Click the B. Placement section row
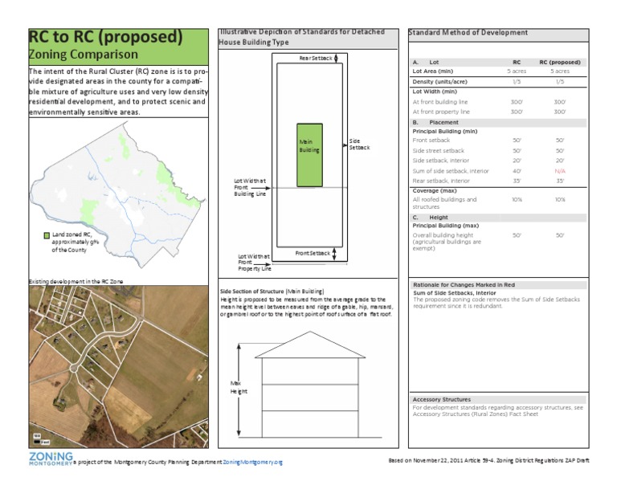The image size is (617, 477). pyautogui.click(x=499, y=122)
